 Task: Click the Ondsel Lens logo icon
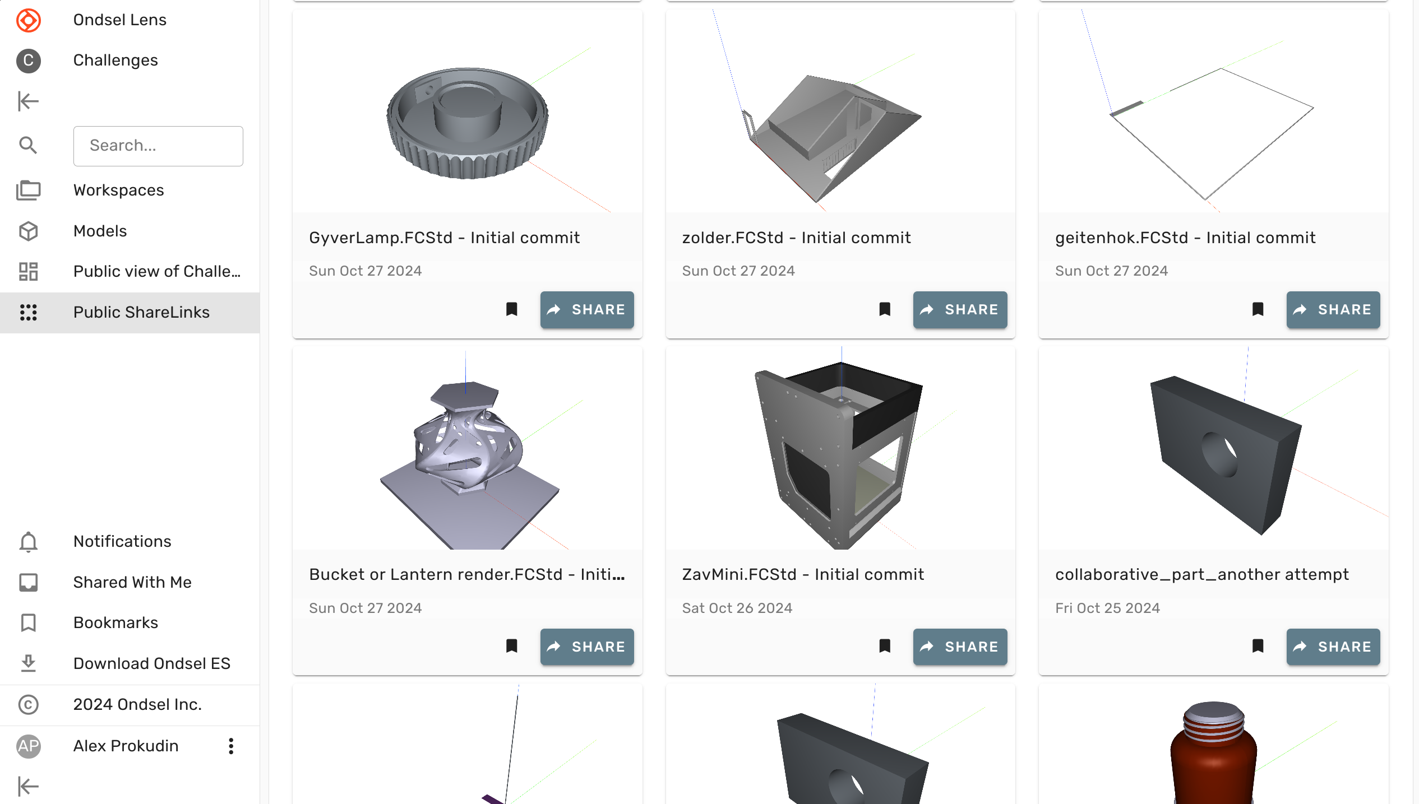tap(28, 20)
